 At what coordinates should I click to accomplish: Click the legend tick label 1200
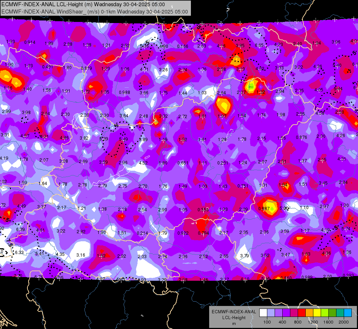click(x=313, y=322)
